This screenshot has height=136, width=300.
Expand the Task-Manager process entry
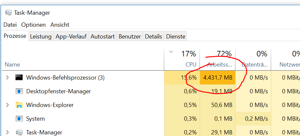pyautogui.click(x=7, y=132)
